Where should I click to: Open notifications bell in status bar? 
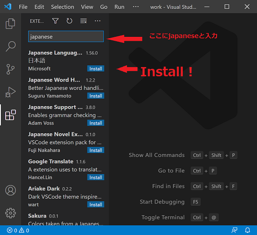pos(247,230)
